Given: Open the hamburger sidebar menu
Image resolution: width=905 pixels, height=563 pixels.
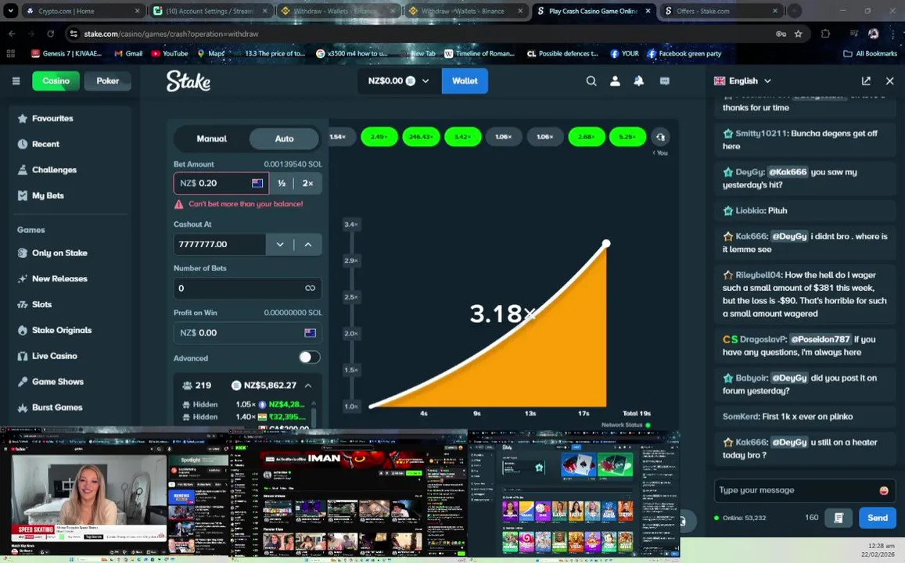Looking at the screenshot, I should (16, 81).
